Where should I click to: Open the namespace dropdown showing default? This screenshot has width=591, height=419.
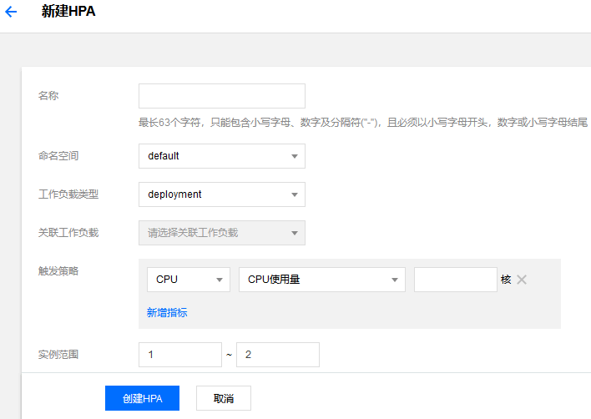pos(222,156)
